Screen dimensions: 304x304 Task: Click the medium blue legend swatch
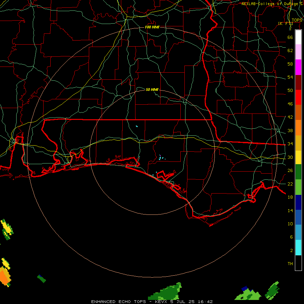[x=298, y=217]
